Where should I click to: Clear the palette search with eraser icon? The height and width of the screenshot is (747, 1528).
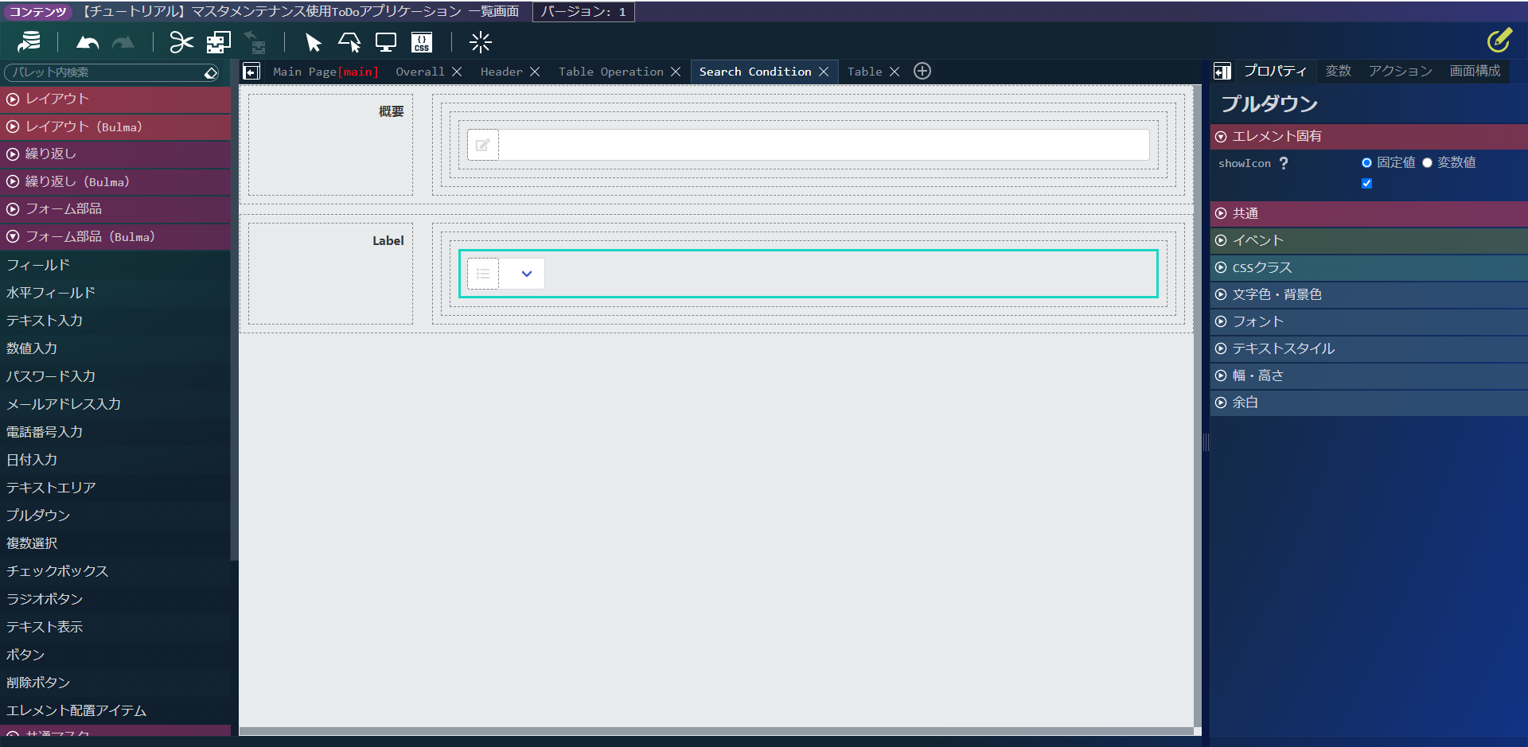coord(211,72)
